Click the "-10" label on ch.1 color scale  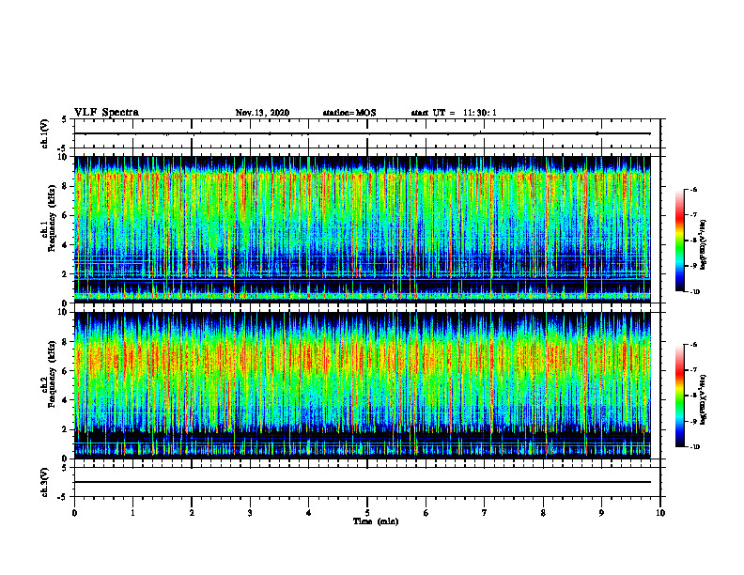tap(695, 292)
